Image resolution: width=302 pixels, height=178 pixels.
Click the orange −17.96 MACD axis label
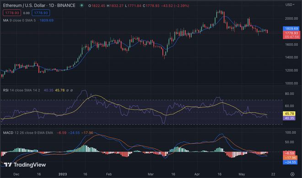[290, 158]
